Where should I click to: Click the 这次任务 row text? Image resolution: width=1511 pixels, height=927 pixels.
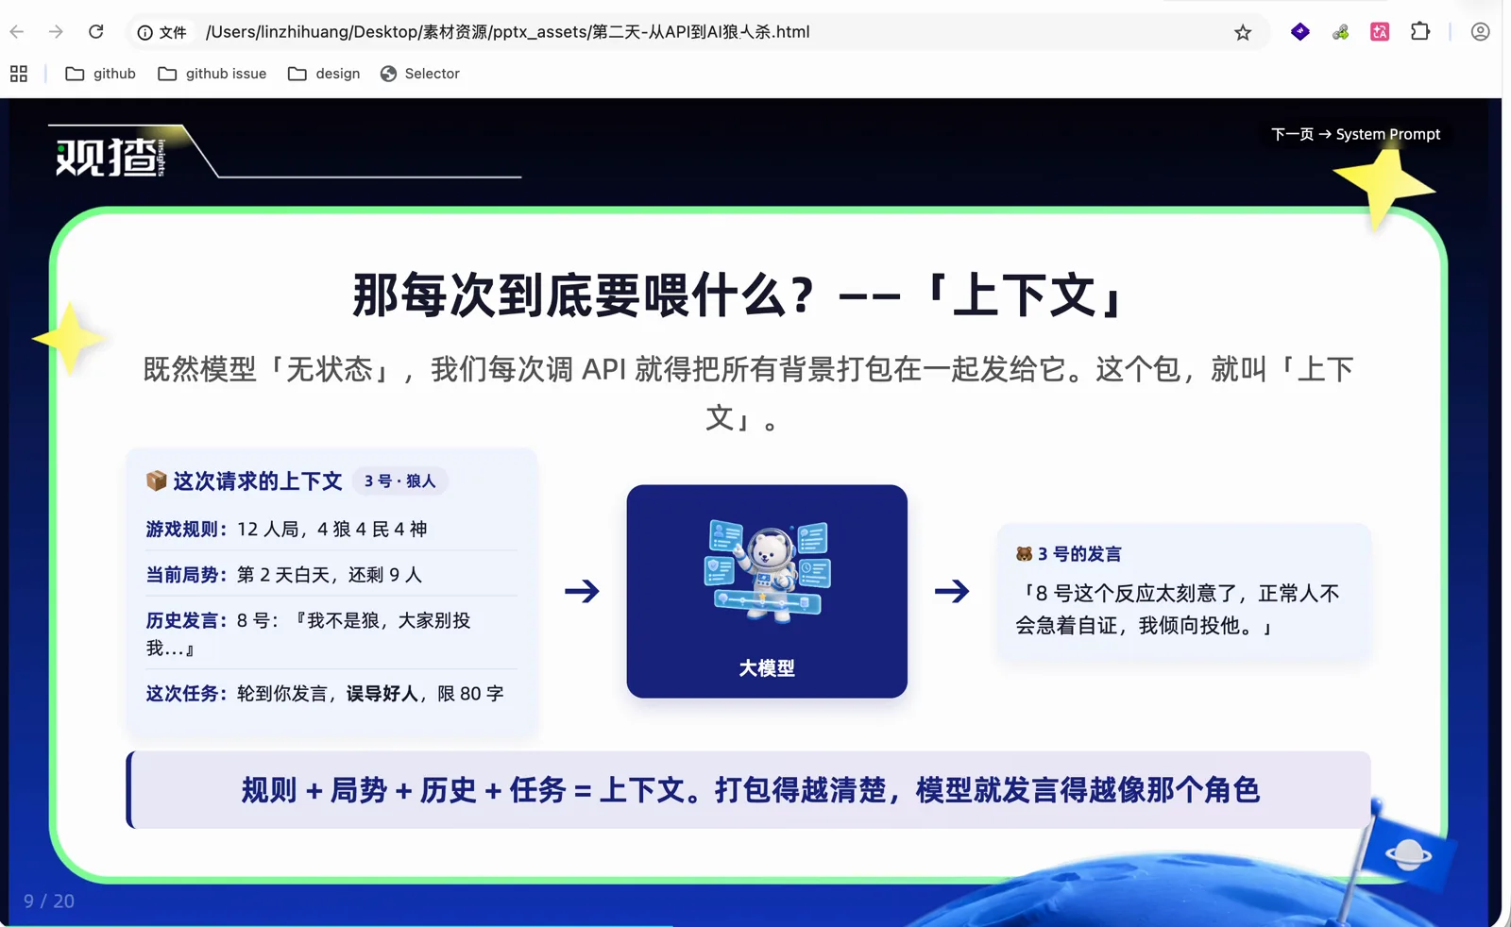(325, 694)
